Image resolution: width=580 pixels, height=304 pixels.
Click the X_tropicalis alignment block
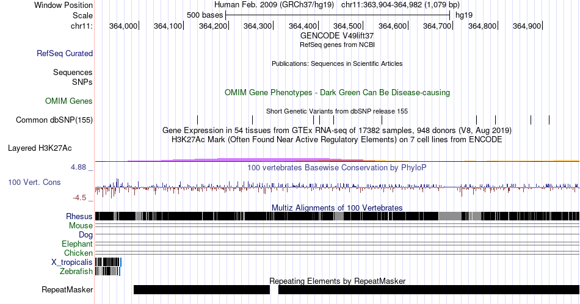pyautogui.click(x=107, y=262)
